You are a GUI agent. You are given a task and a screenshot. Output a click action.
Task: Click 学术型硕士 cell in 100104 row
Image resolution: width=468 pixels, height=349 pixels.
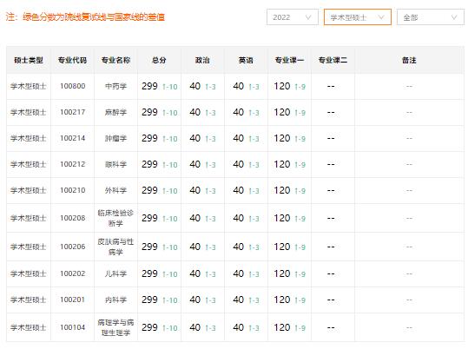coord(29,327)
